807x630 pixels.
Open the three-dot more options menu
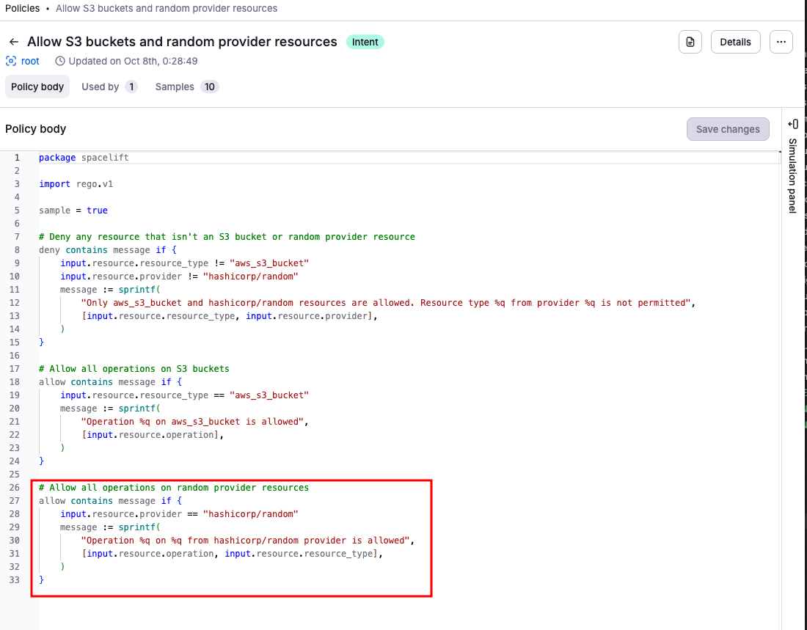pos(781,42)
